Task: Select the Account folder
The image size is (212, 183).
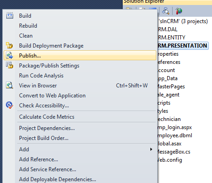Action: (166, 70)
